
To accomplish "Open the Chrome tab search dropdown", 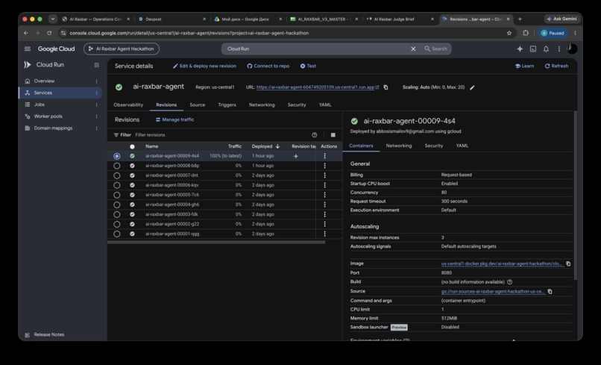I will point(53,19).
